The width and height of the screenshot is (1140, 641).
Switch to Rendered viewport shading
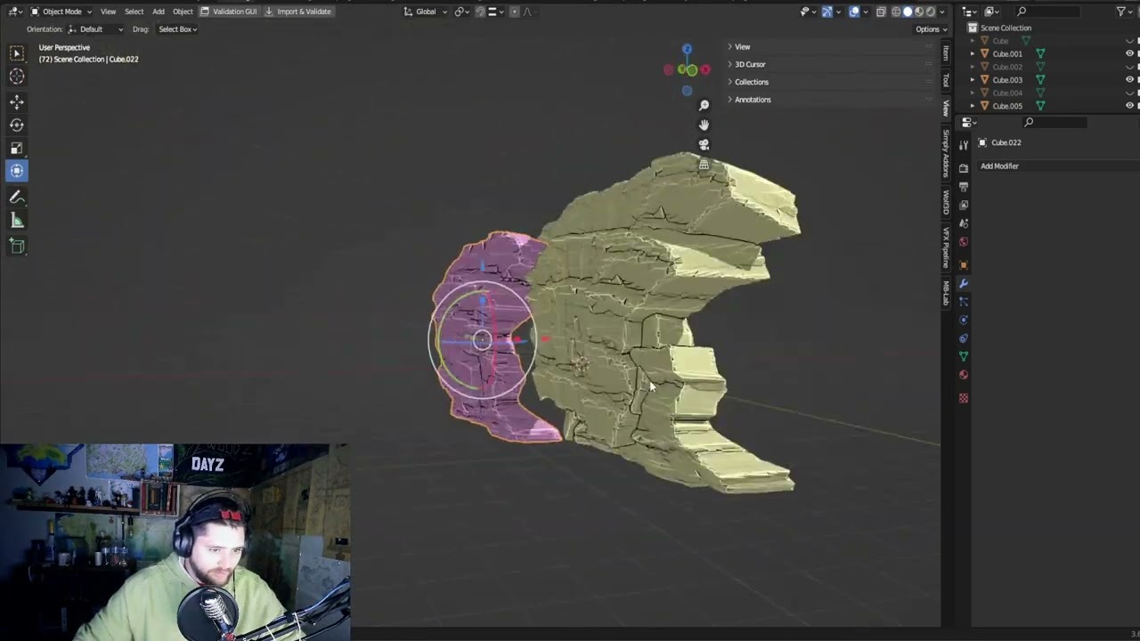click(932, 12)
